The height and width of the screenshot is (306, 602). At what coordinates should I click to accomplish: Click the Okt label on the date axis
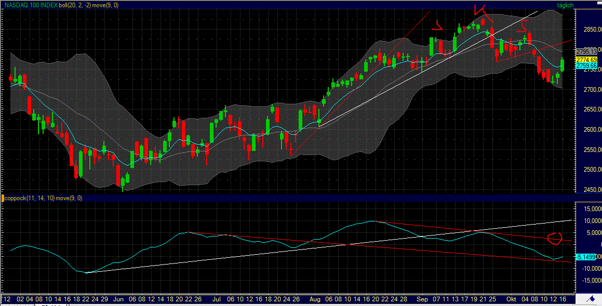tap(512, 299)
